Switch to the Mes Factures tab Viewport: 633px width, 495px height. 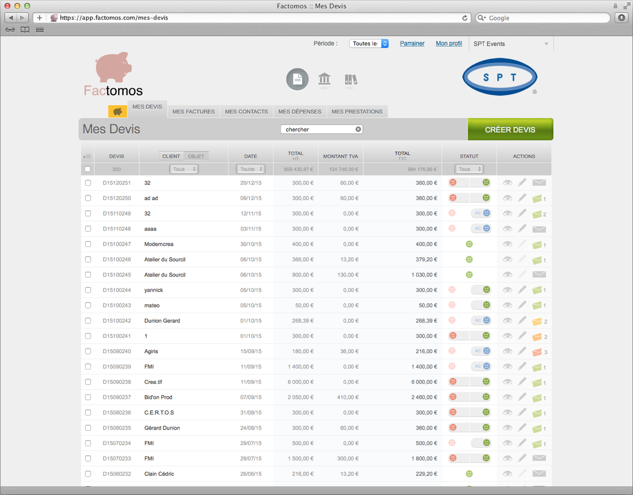pos(193,111)
